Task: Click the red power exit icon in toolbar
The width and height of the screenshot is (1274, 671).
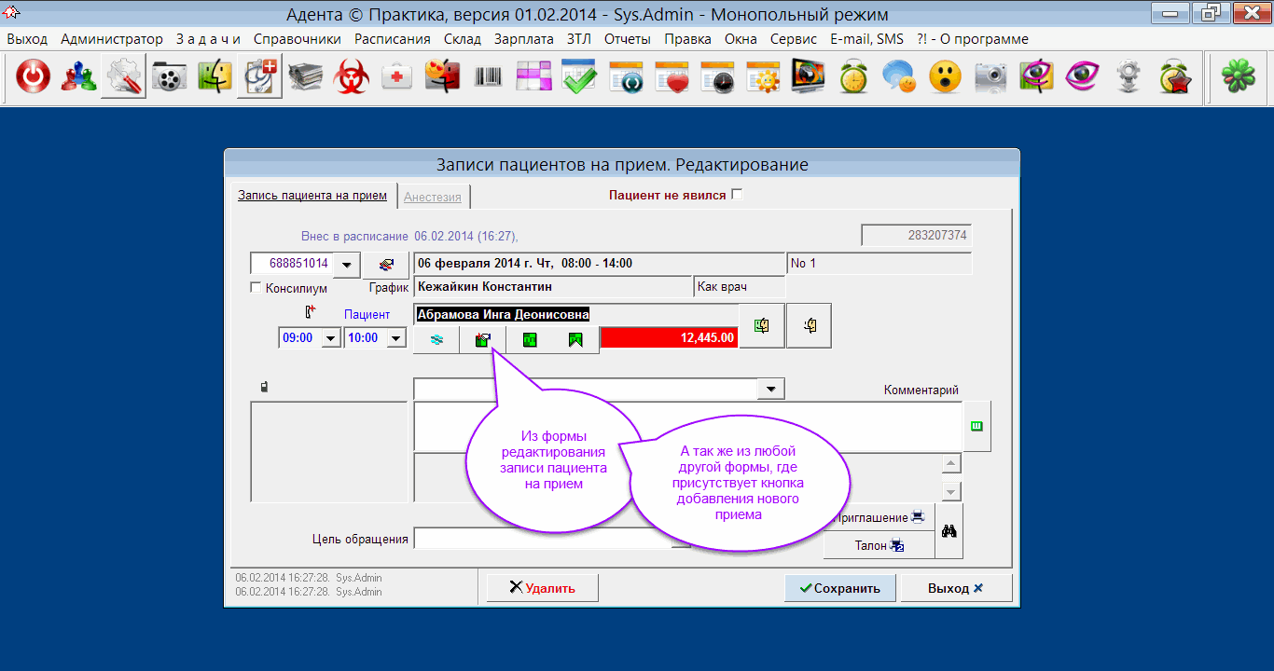Action: pos(33,77)
